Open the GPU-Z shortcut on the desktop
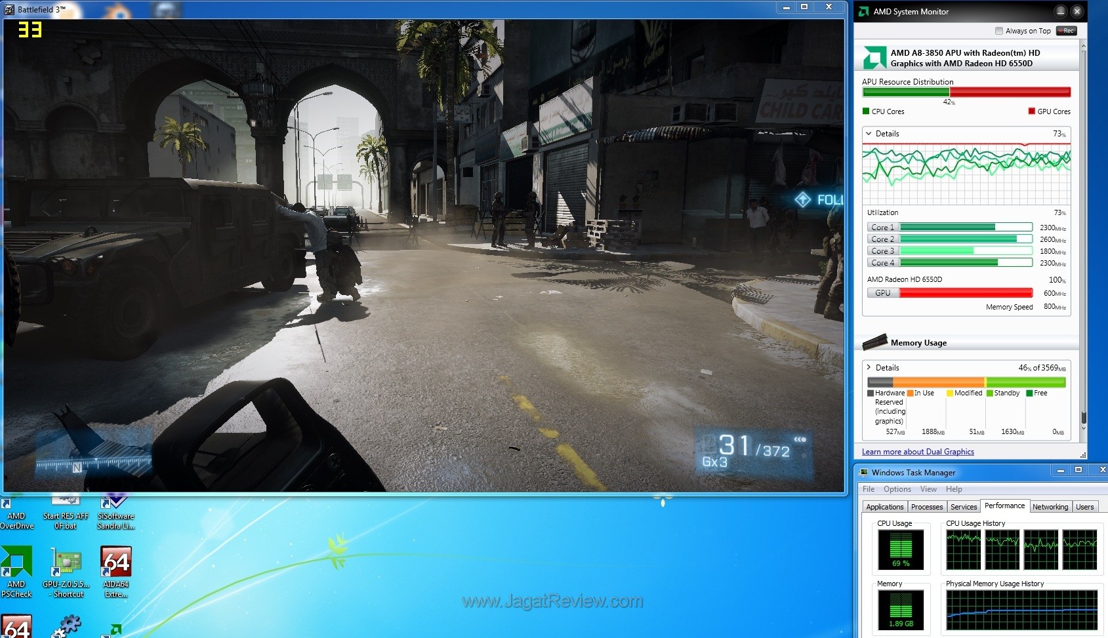Image resolution: width=1108 pixels, height=638 pixels. click(66, 572)
